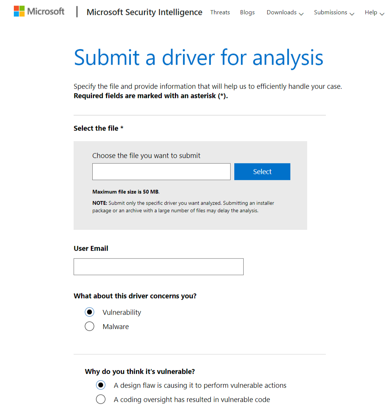Choose the coding oversight radio option

[101, 399]
